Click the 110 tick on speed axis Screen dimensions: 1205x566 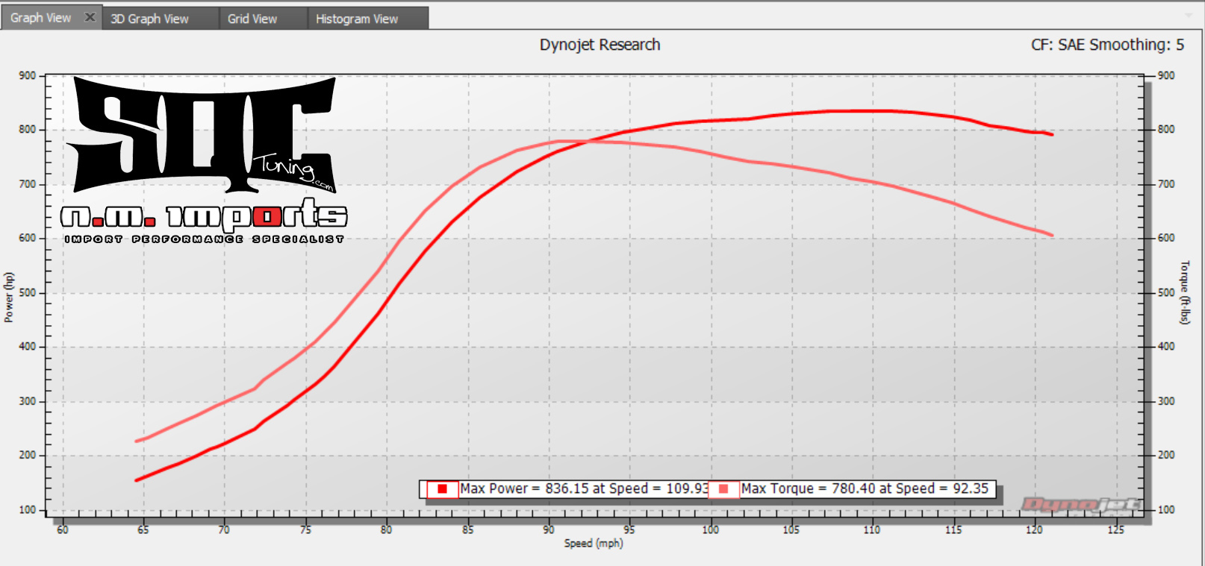(872, 529)
